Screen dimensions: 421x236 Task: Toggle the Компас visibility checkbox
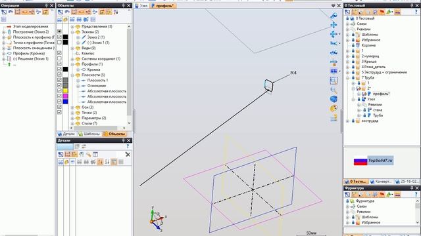[x=59, y=53]
